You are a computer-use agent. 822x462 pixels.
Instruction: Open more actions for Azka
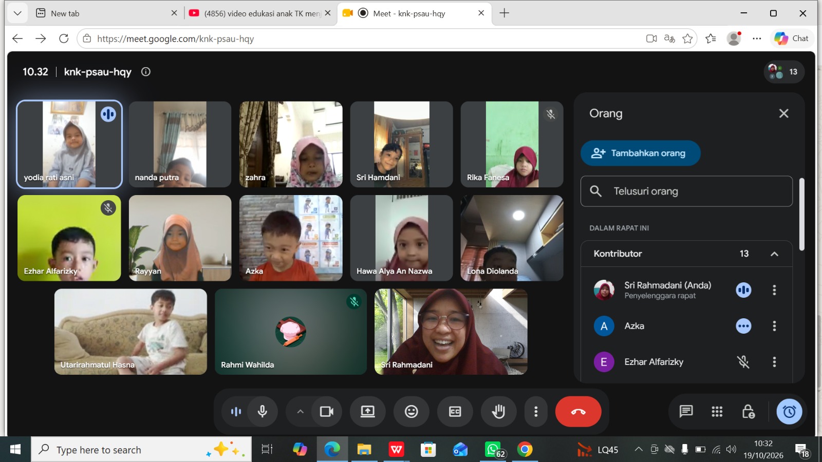click(774, 326)
